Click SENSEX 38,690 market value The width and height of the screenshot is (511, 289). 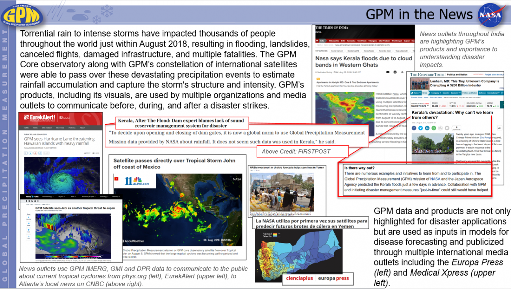click(x=435, y=106)
